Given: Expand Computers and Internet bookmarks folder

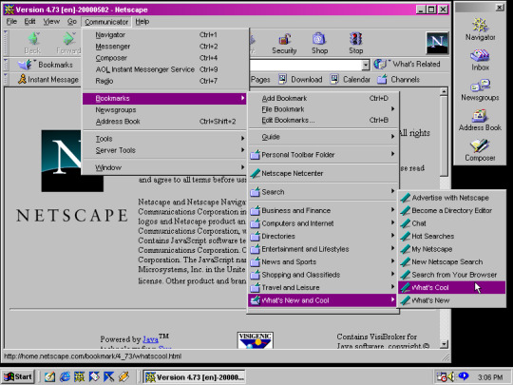Looking at the screenshot, I should tap(323, 223).
